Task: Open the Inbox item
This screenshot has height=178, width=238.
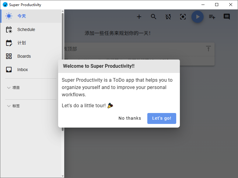Action: tap(31, 70)
